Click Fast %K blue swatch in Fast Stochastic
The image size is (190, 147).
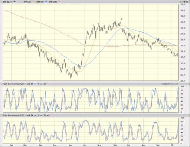click(x=35, y=84)
